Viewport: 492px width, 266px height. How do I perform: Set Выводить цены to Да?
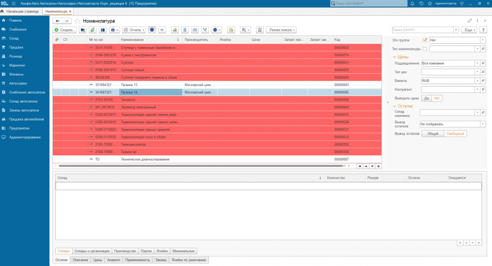(x=427, y=98)
